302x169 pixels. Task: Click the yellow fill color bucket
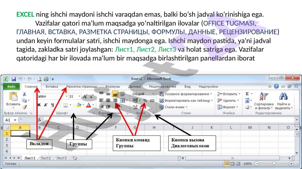coord(78,105)
